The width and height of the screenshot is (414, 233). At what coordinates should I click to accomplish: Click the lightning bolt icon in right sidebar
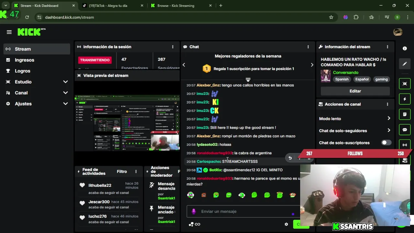(405, 99)
